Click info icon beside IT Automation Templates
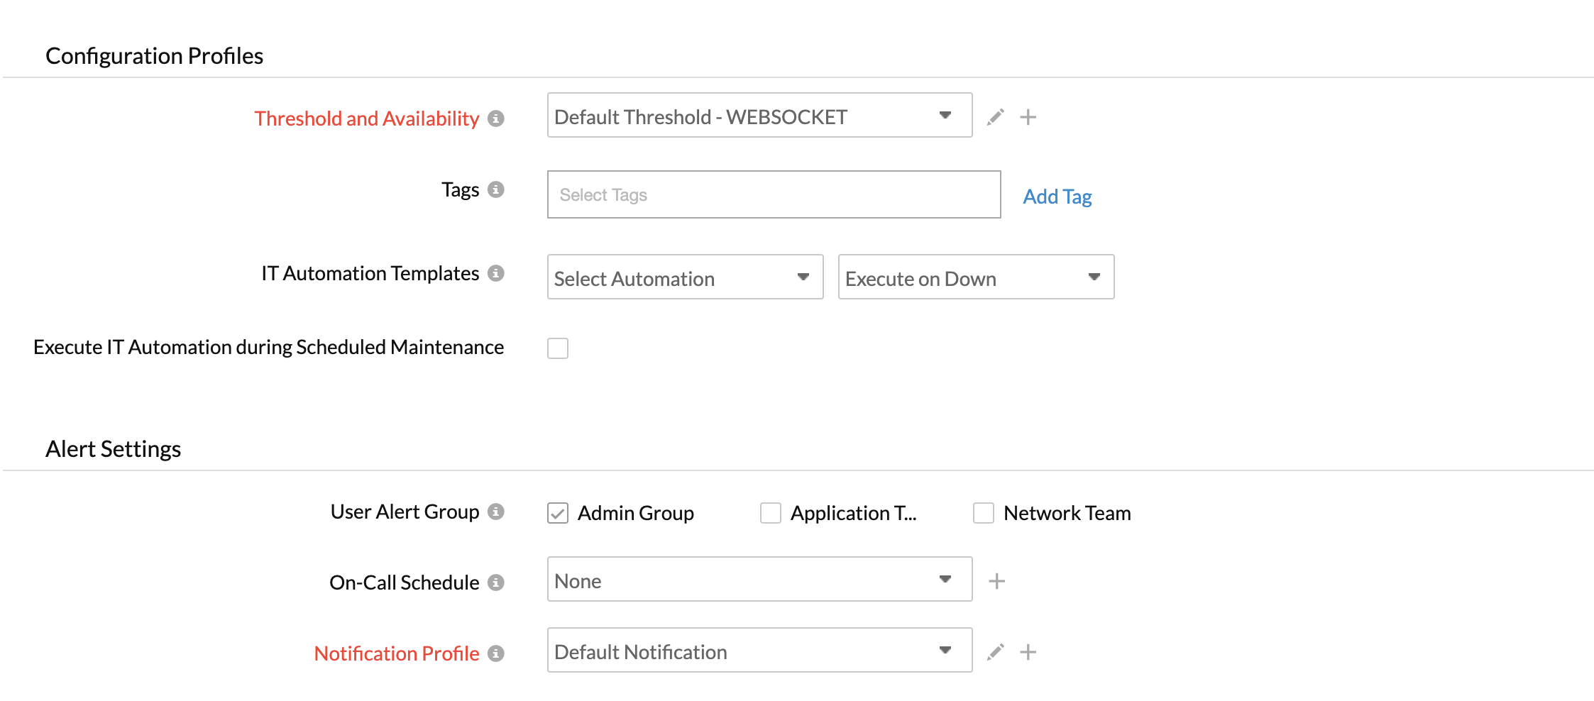Image resolution: width=1594 pixels, height=701 pixels. click(496, 273)
